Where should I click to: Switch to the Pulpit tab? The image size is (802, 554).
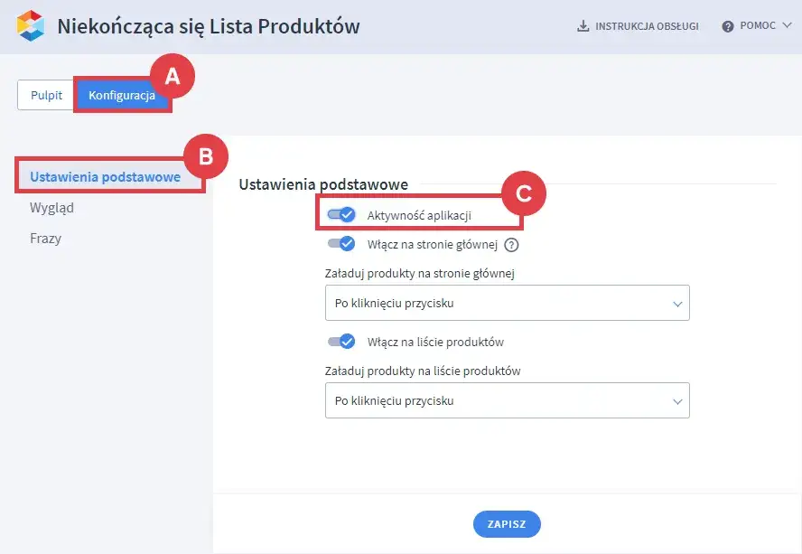pyautogui.click(x=47, y=96)
